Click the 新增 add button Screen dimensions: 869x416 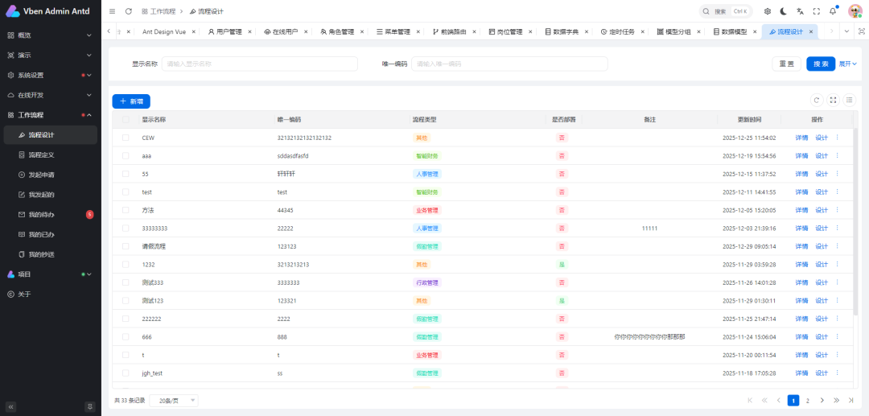[131, 101]
